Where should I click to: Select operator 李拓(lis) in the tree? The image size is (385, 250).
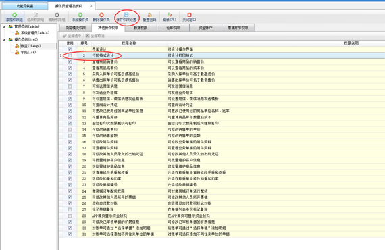28,52
